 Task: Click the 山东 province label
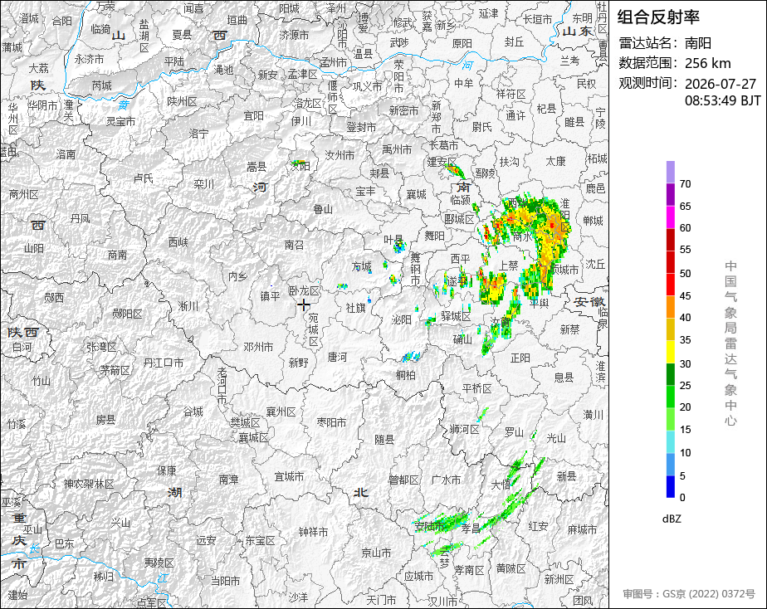point(578,31)
